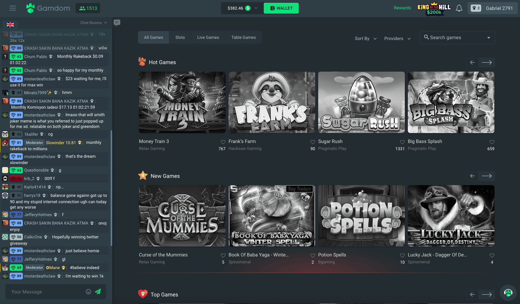Click CalkcOne username in chat

(33, 237)
